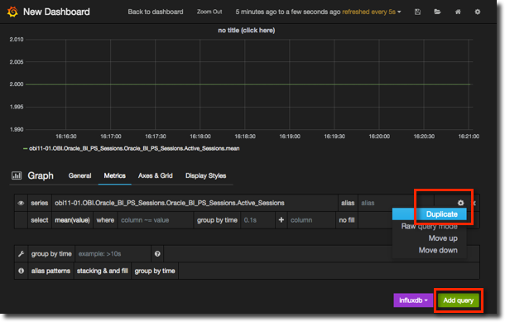Focus the group-by column field
Viewport: 505px width, 322px height.
(x=311, y=220)
